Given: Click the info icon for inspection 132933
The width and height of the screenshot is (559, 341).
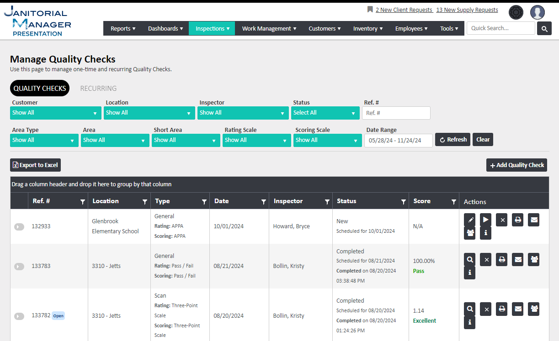Looking at the screenshot, I should tap(485, 233).
